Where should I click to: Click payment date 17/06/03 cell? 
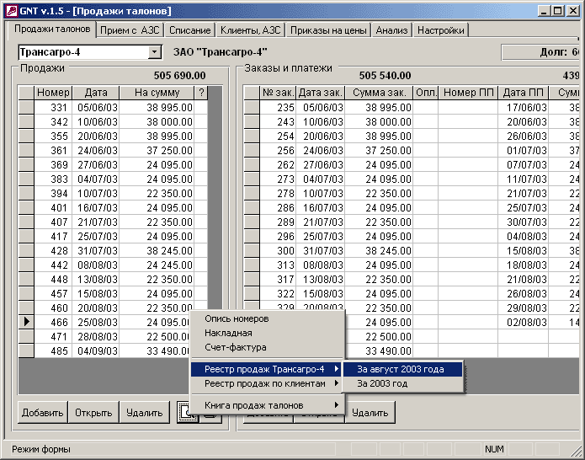tap(524, 108)
